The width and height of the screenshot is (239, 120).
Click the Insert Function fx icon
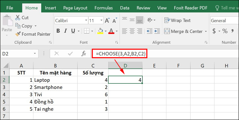pos(83,54)
